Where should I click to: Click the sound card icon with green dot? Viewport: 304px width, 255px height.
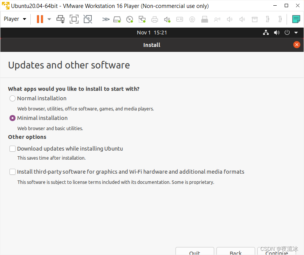(167, 19)
